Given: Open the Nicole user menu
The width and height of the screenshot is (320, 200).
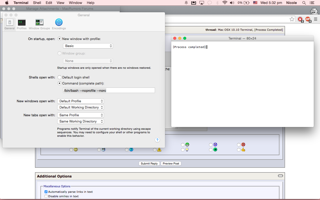Looking at the screenshot, I should (x=291, y=3).
